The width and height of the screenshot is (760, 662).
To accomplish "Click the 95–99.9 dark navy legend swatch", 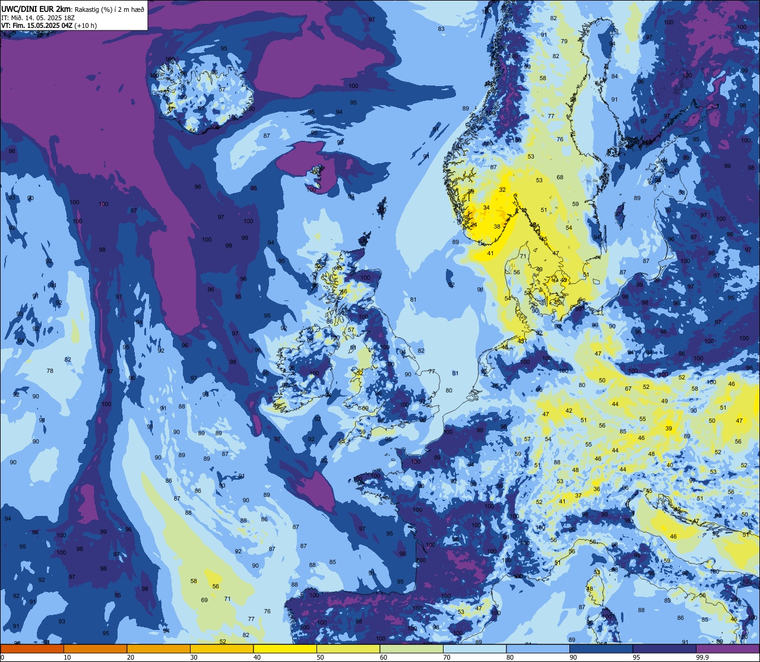I will tap(664, 648).
